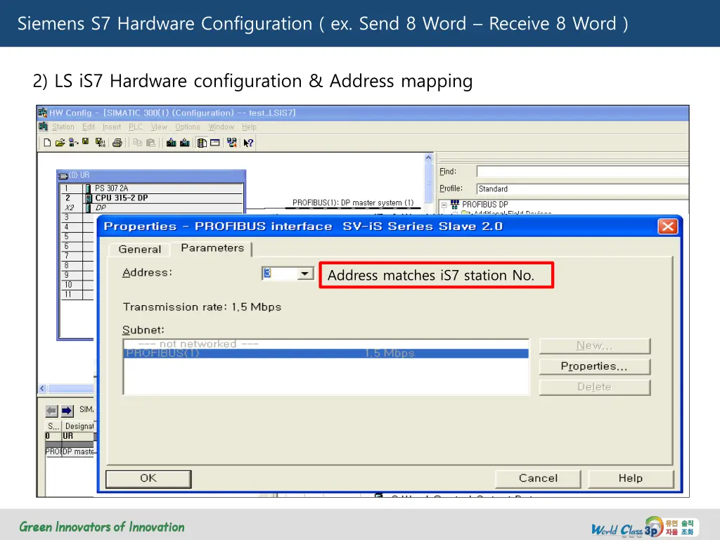
Task: Click the Copy toolbar icon
Action: click(x=137, y=143)
